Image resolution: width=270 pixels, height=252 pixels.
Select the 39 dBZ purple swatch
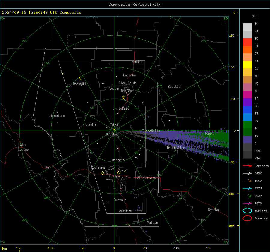(x=247, y=102)
